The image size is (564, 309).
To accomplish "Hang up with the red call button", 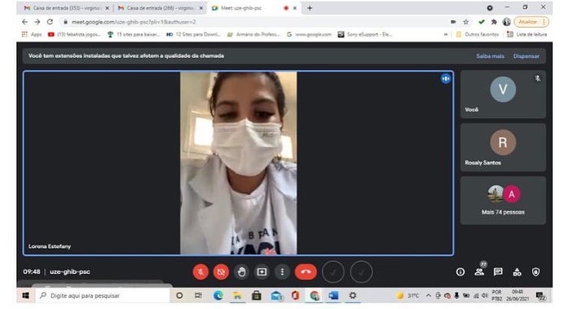I will 306,271.
